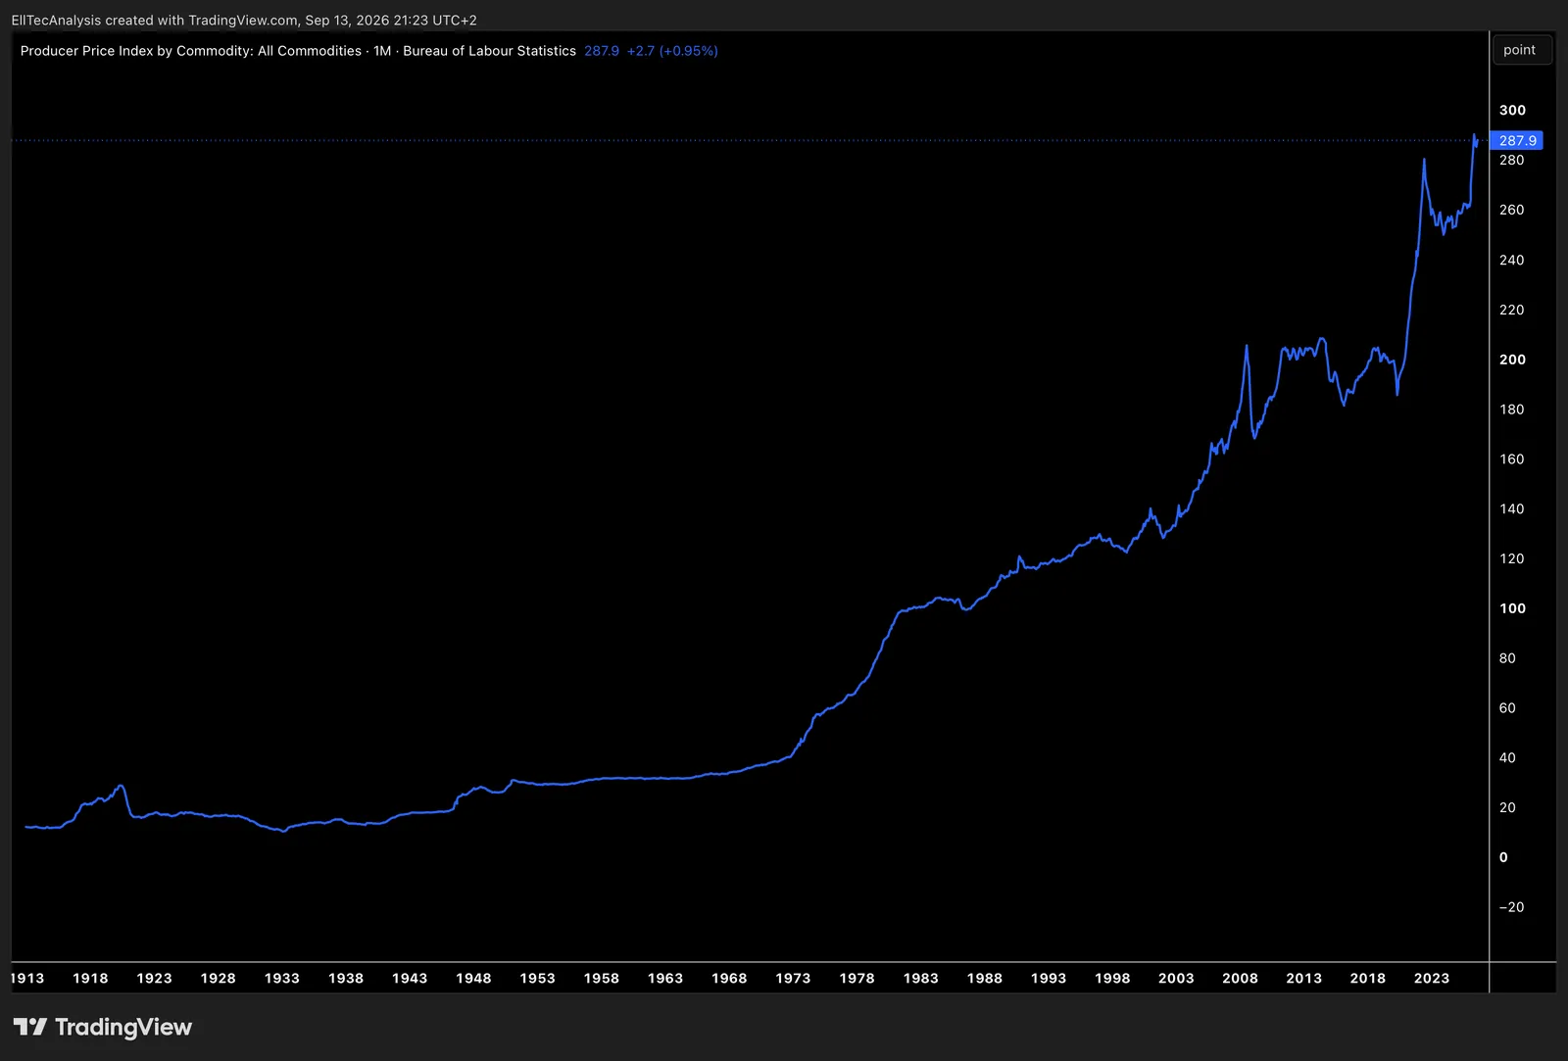Select the 120 price axis label
The image size is (1568, 1061).
tap(1512, 558)
